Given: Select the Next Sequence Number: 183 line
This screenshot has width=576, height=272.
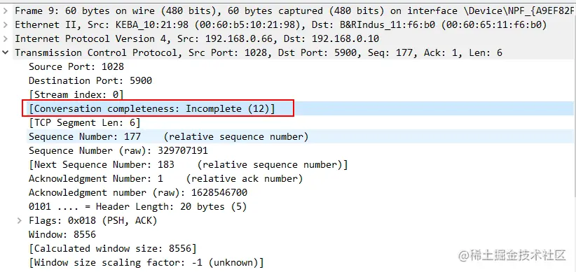Looking at the screenshot, I should pos(188,164).
